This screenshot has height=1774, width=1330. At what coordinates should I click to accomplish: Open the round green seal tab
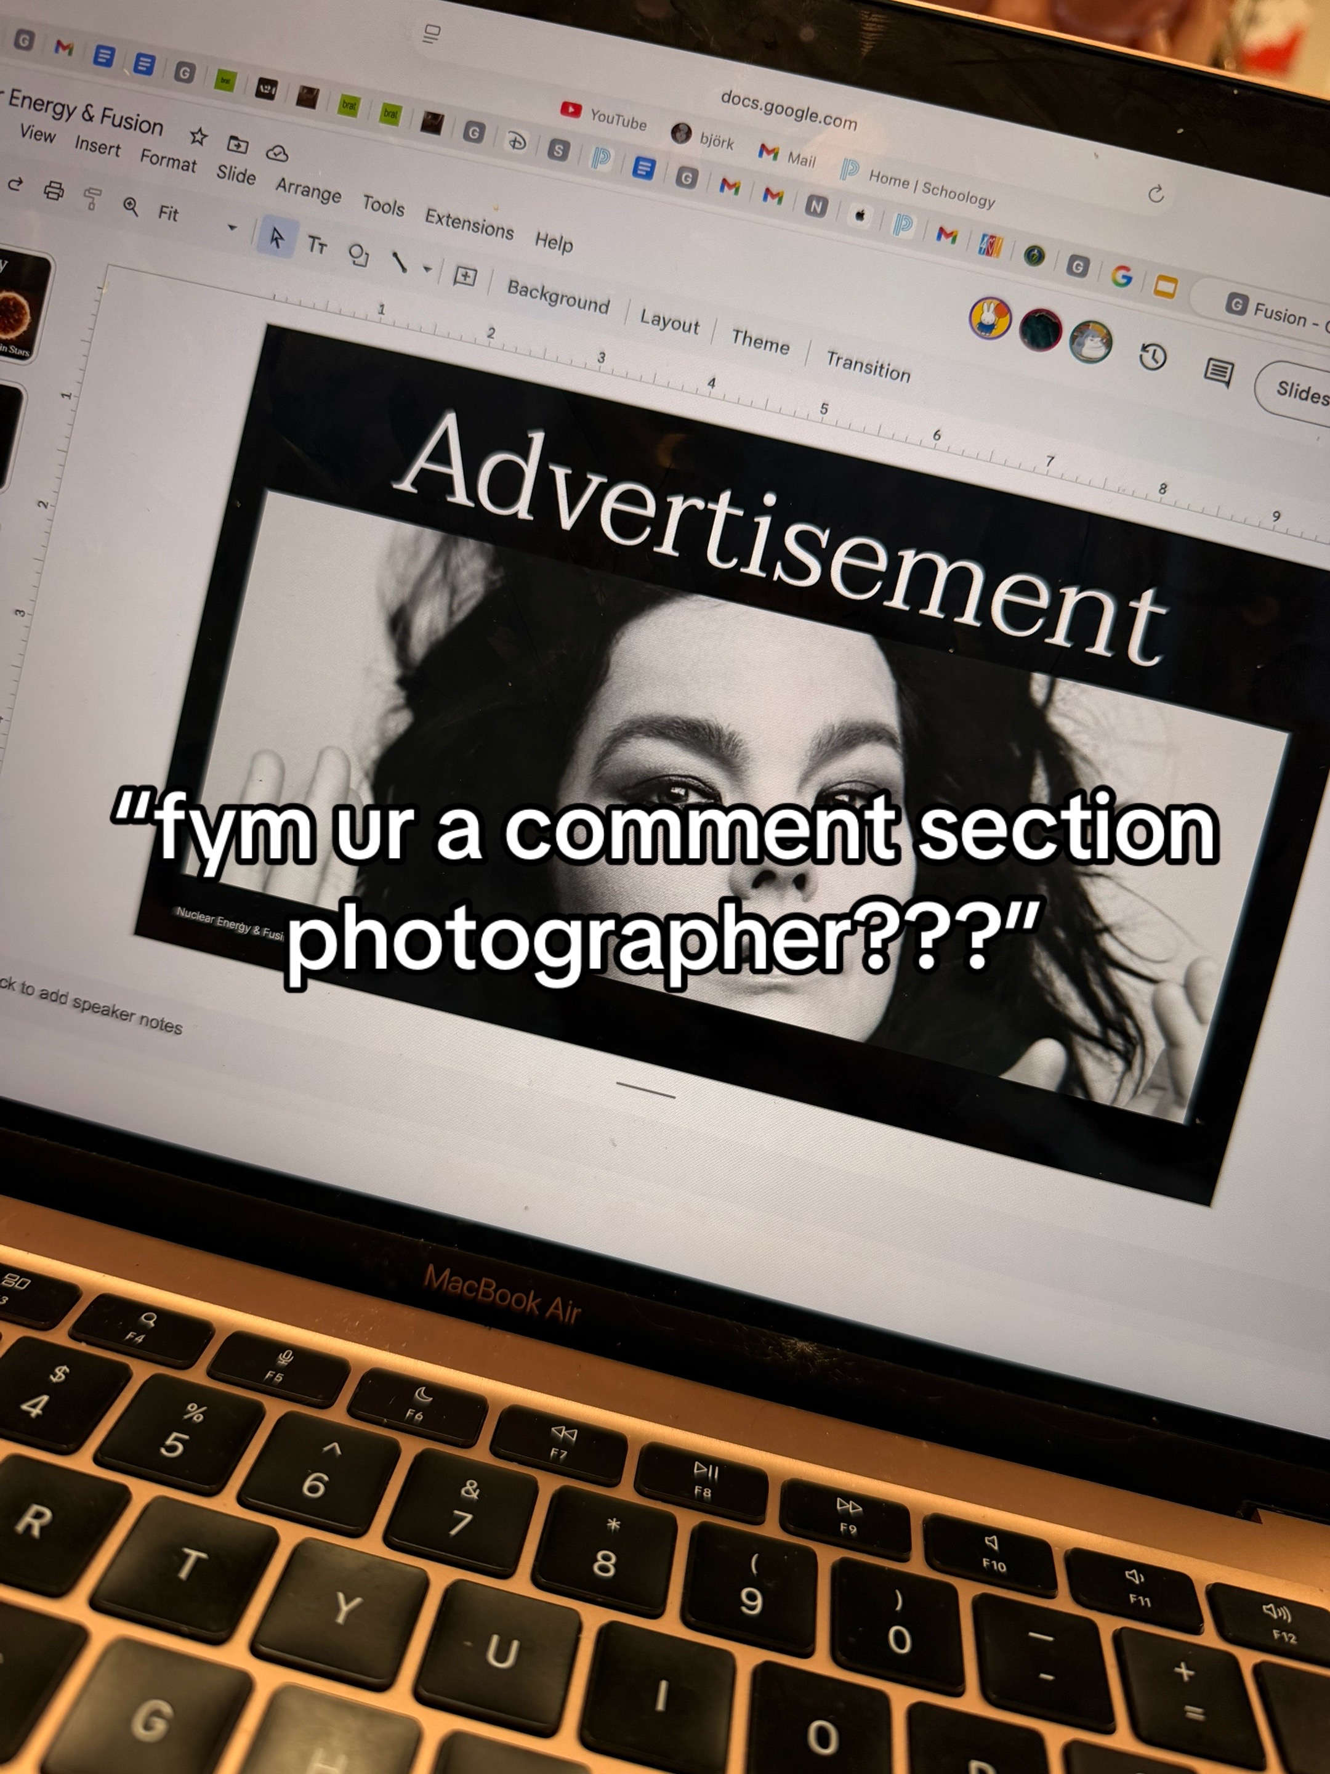(x=1035, y=257)
